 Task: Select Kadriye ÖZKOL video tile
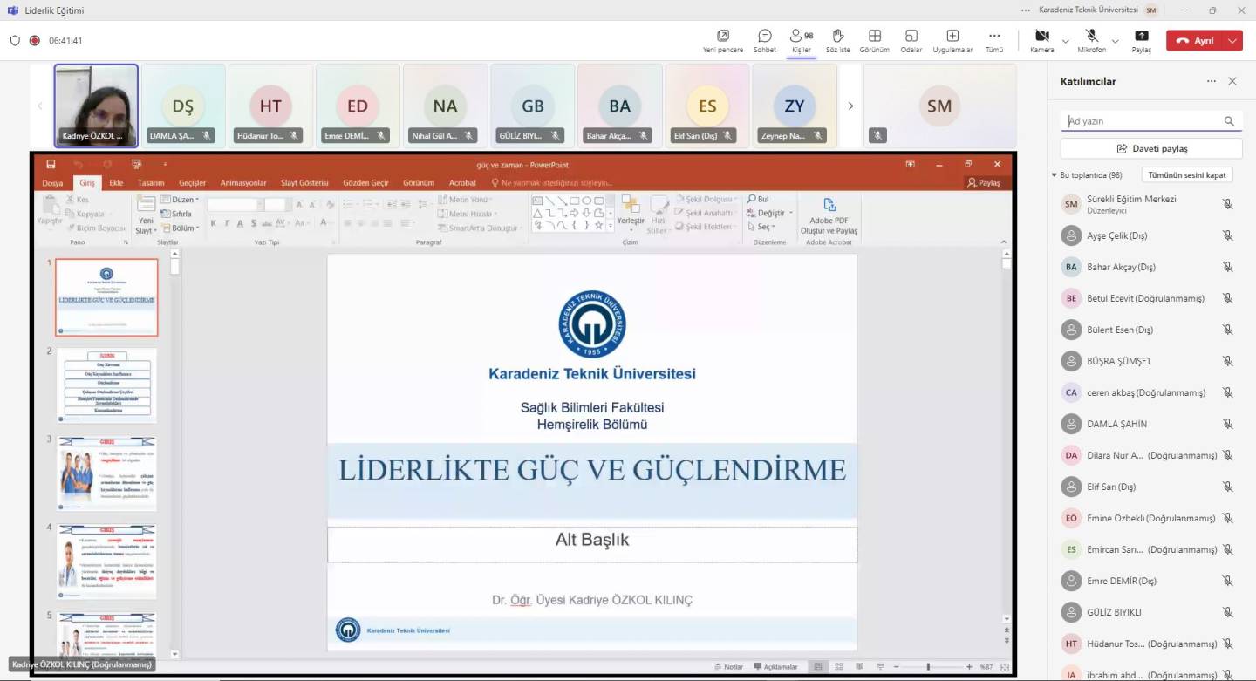click(x=96, y=106)
